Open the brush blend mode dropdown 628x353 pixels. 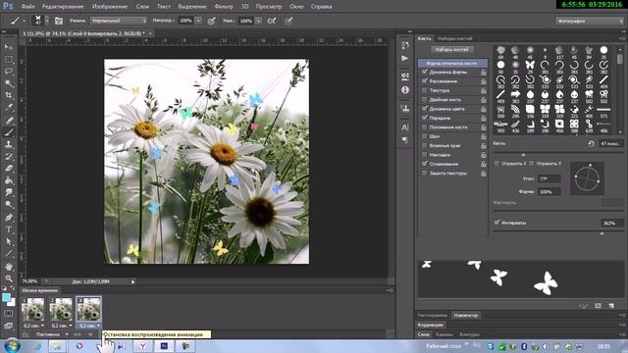tap(119, 21)
